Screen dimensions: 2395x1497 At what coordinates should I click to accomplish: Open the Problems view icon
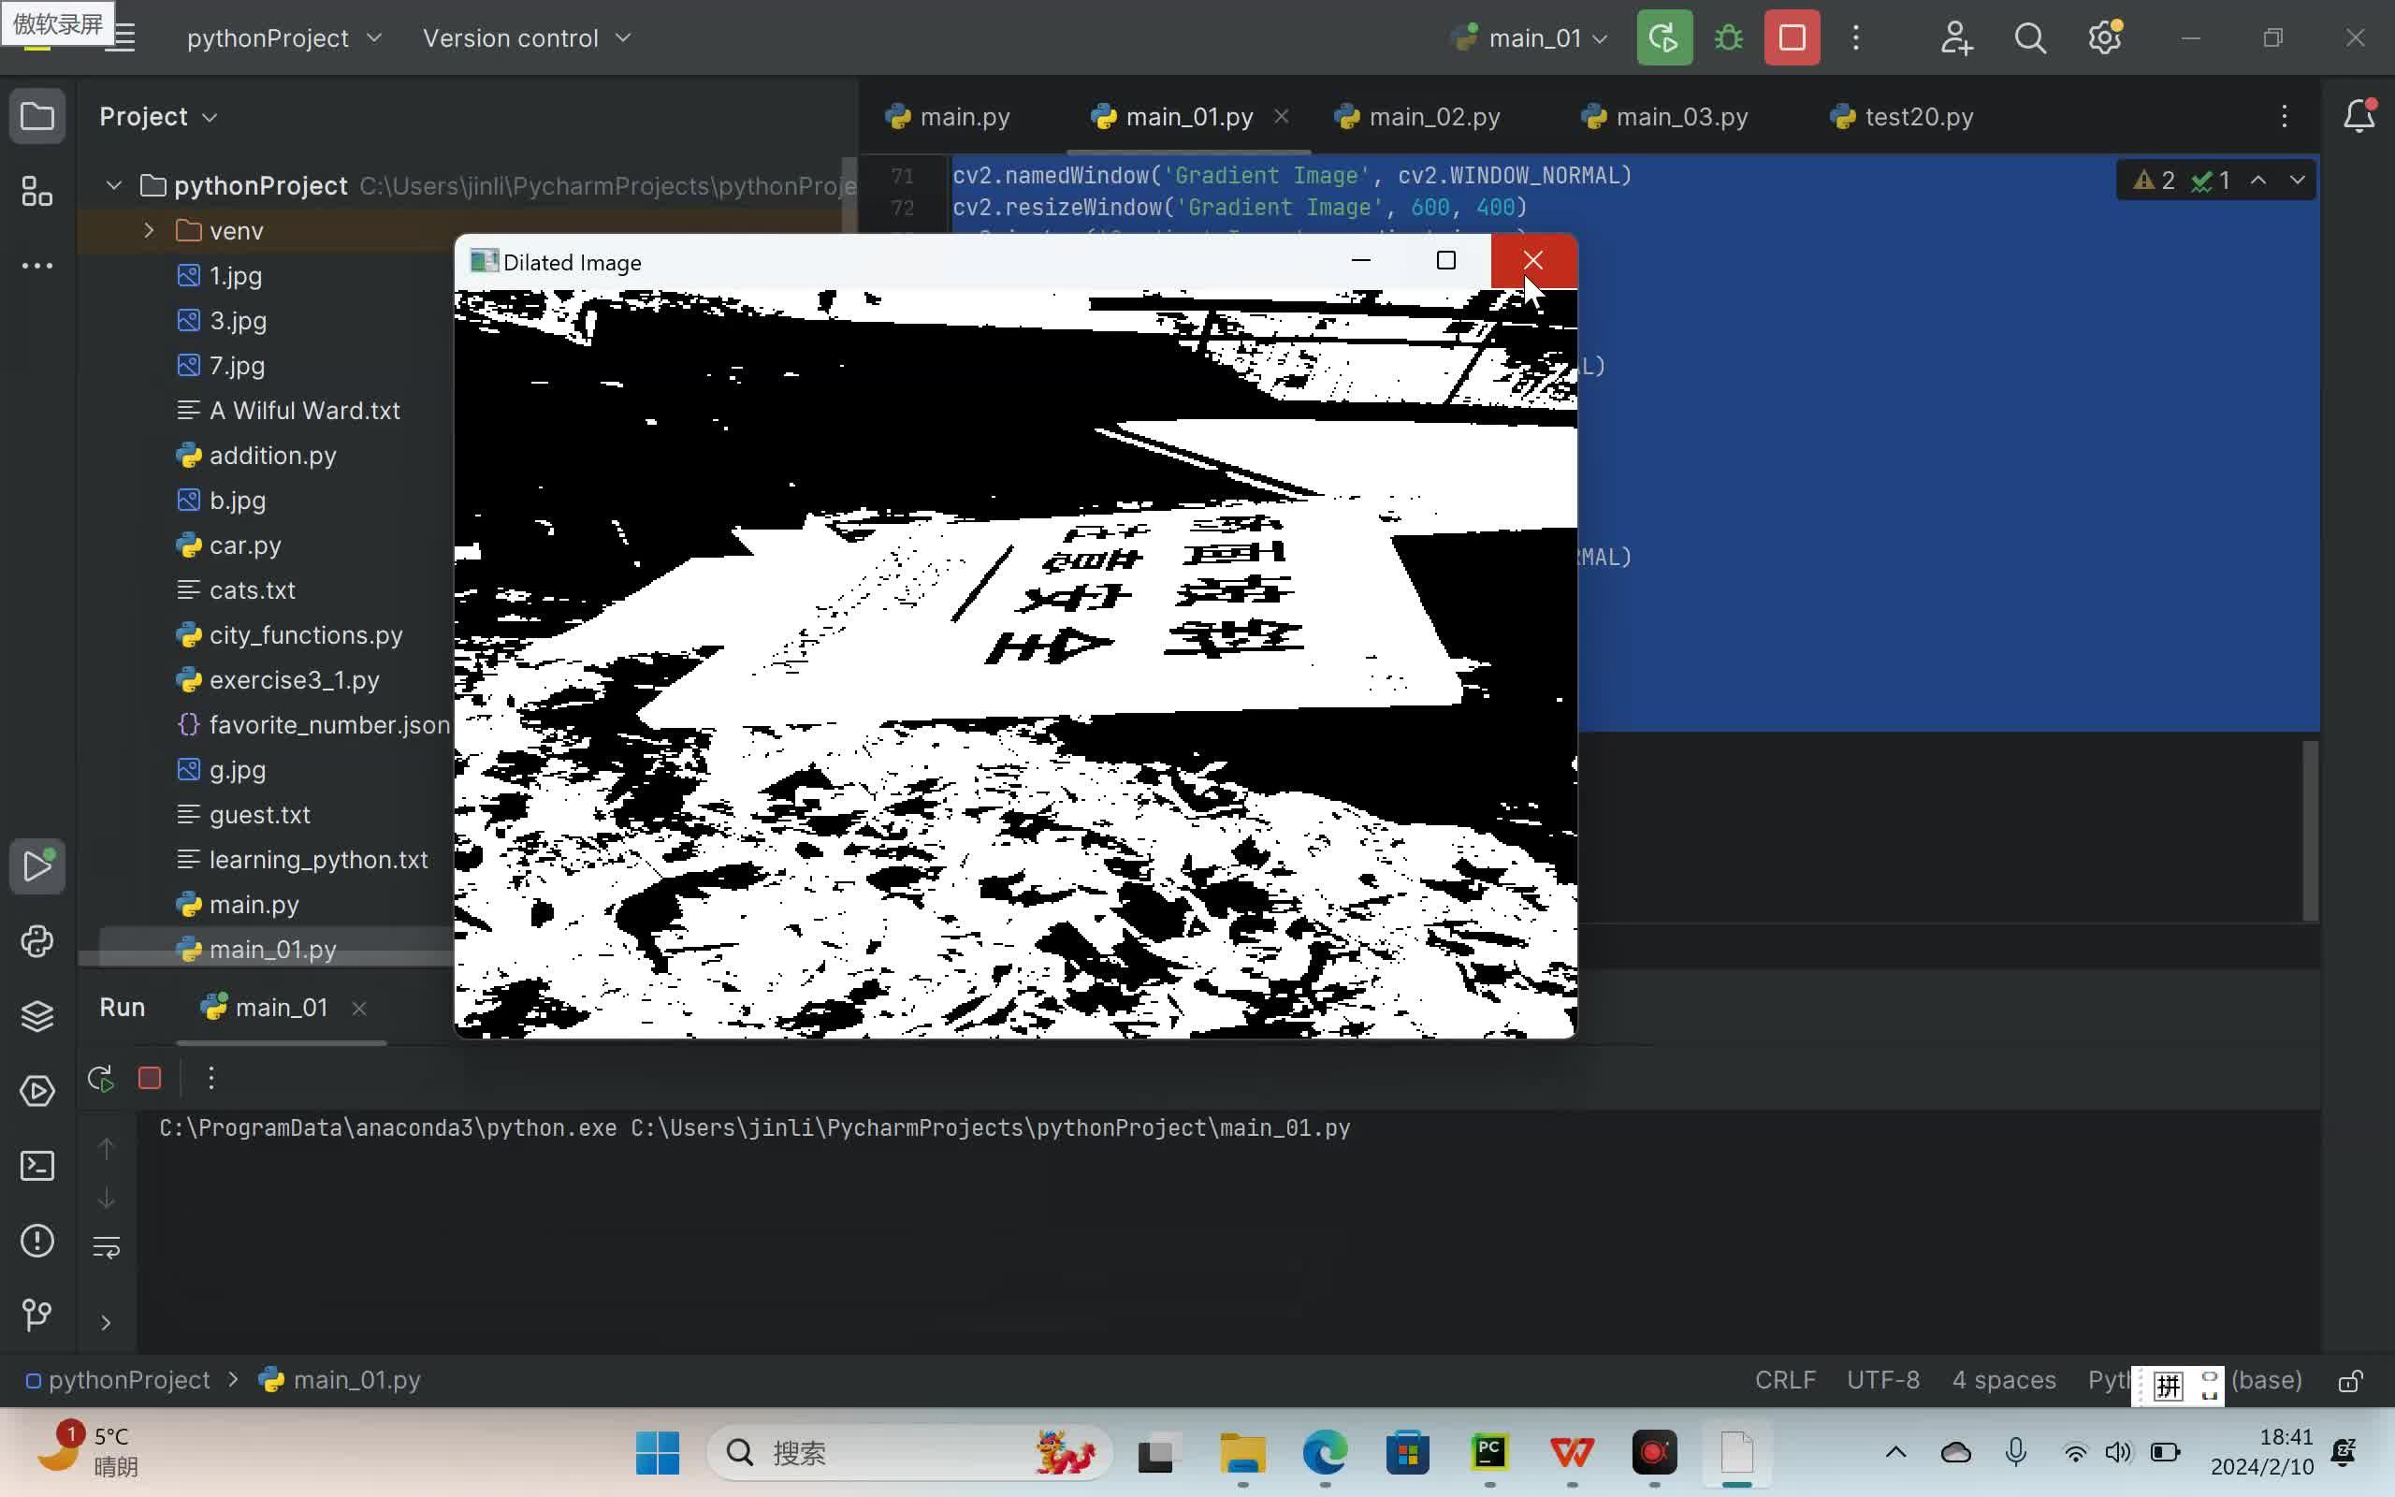(37, 1241)
